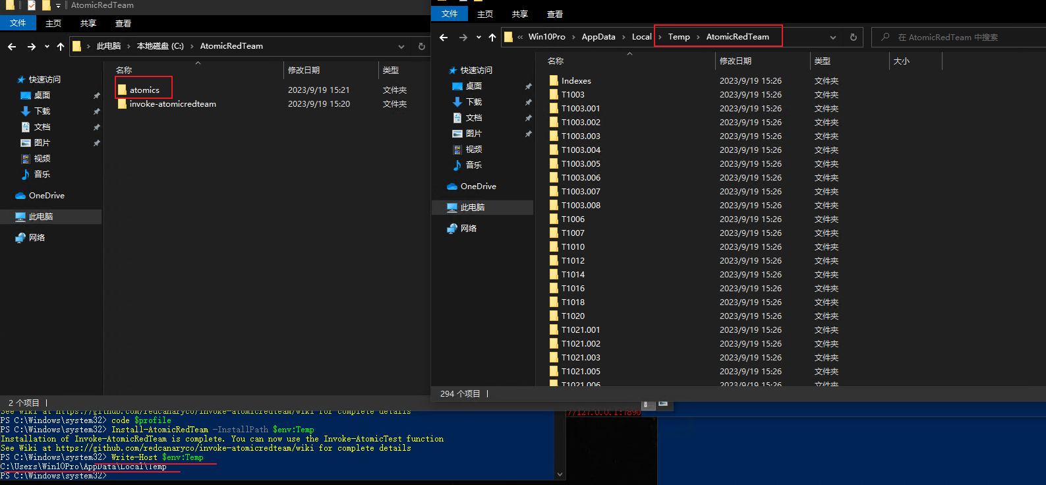This screenshot has height=485, width=1046.
Task: Open 主页 tab in left window
Action: pos(53,23)
